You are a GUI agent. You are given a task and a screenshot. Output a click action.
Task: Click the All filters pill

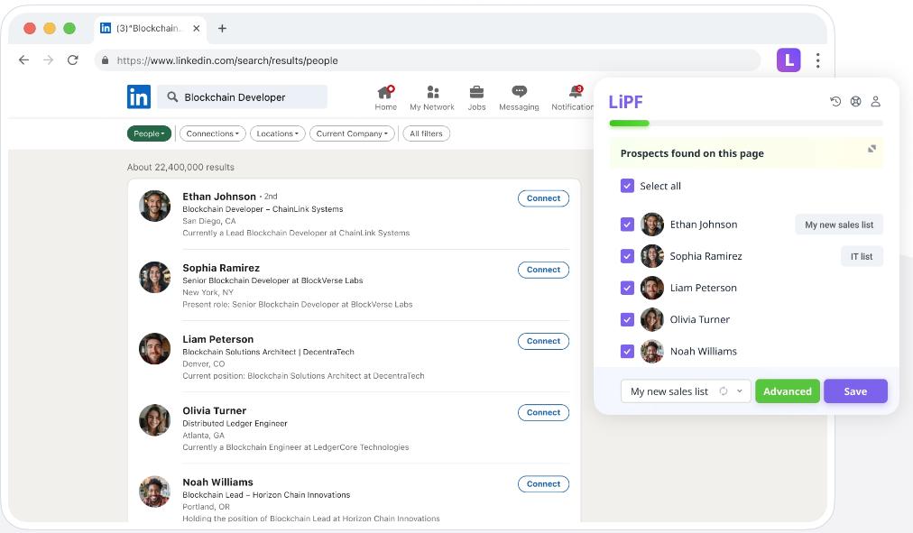click(x=426, y=133)
